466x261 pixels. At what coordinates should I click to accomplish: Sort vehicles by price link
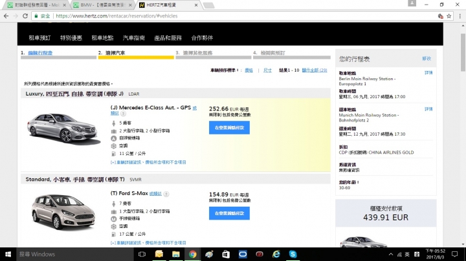[x=249, y=70]
